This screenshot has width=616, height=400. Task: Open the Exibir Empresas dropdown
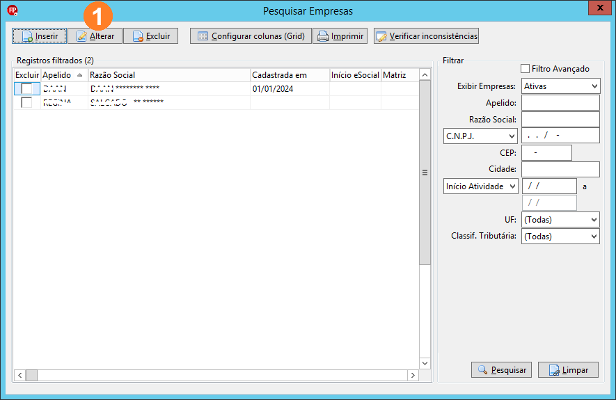tap(560, 86)
